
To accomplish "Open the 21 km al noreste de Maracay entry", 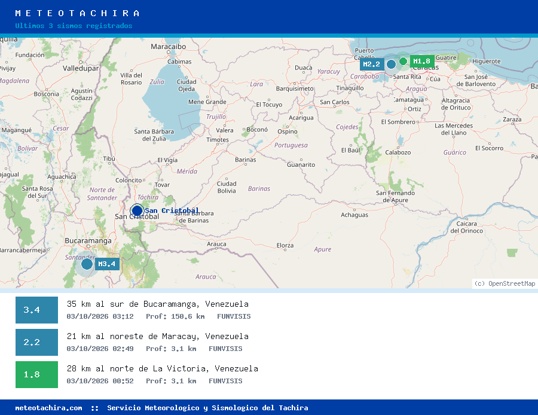I will [157, 337].
